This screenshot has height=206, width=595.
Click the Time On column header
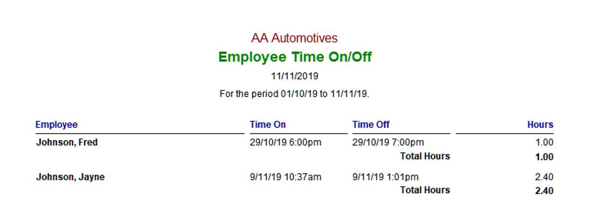(268, 125)
